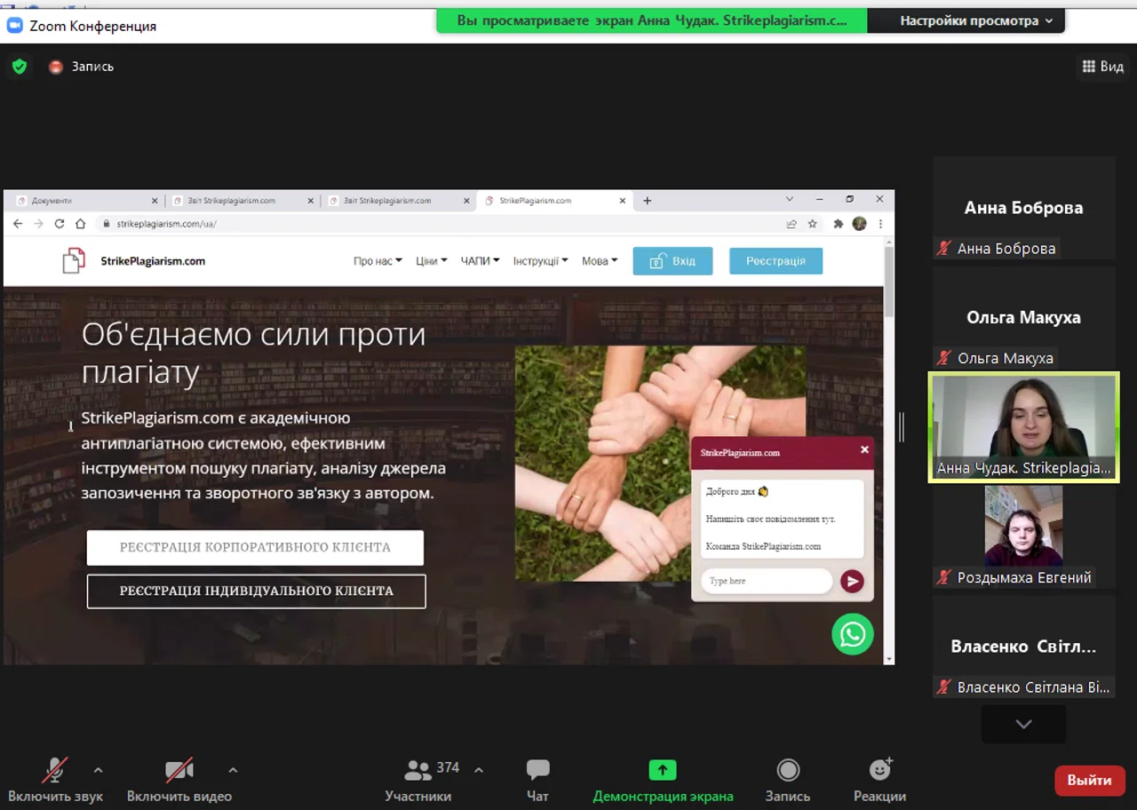Change layout with Вид button
The width and height of the screenshot is (1137, 810).
tap(1103, 67)
